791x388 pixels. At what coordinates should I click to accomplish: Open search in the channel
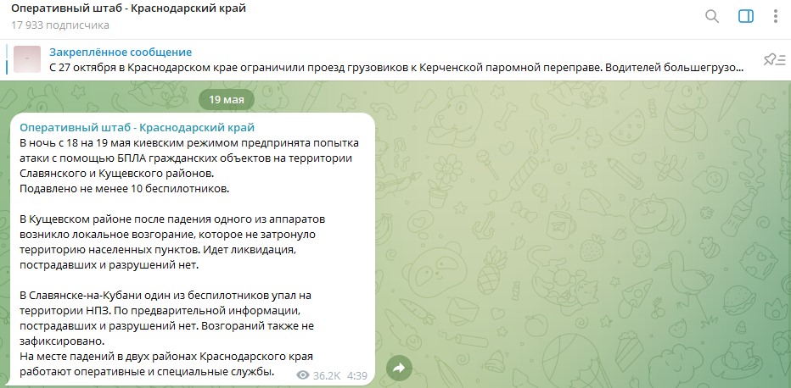coord(711,17)
